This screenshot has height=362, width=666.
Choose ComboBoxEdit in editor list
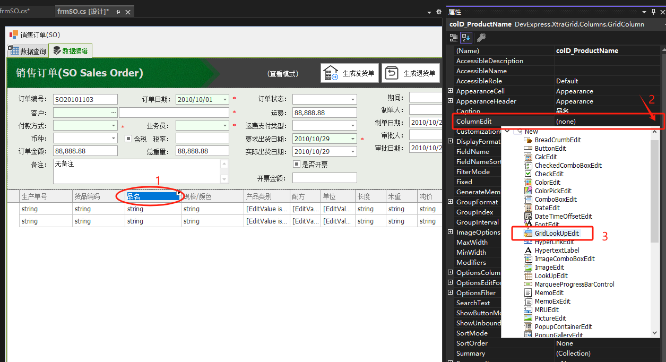click(556, 199)
